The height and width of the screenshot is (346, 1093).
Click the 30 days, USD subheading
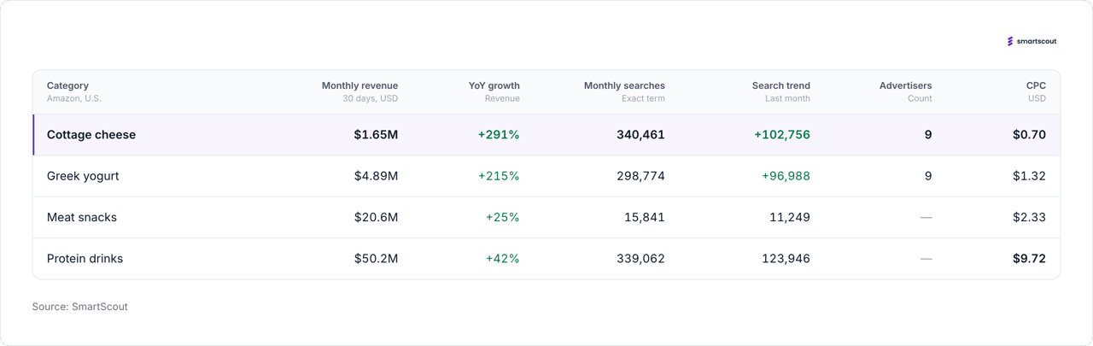370,99
